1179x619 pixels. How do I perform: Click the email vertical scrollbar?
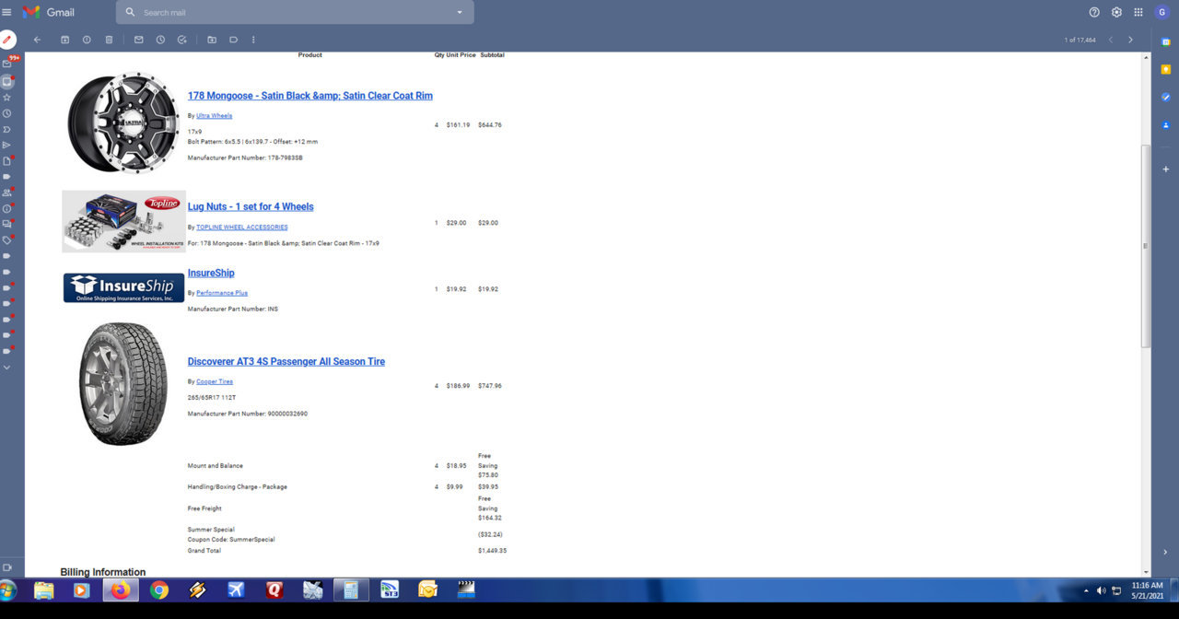1146,246
